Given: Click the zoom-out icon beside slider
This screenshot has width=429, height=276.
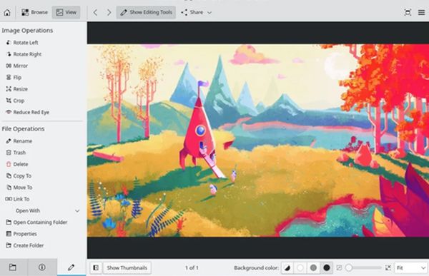Looking at the screenshot, I should coord(339,268).
